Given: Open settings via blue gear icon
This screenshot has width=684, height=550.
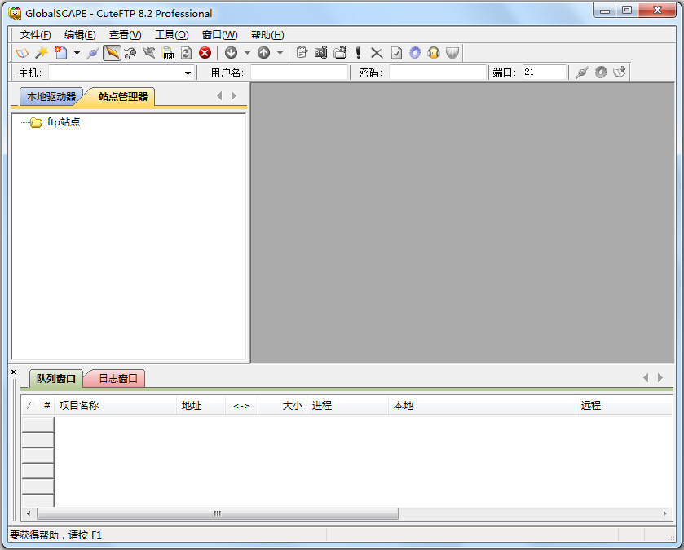Looking at the screenshot, I should (x=415, y=53).
